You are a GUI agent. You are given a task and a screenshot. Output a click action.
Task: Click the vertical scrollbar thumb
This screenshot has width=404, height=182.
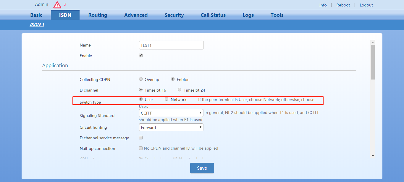pyautogui.click(x=373, y=62)
